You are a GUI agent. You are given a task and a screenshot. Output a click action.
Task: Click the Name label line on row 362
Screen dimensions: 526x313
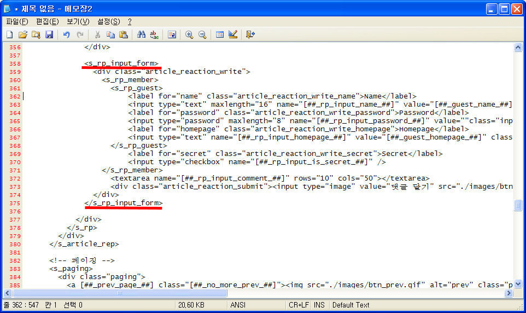tap(272, 96)
